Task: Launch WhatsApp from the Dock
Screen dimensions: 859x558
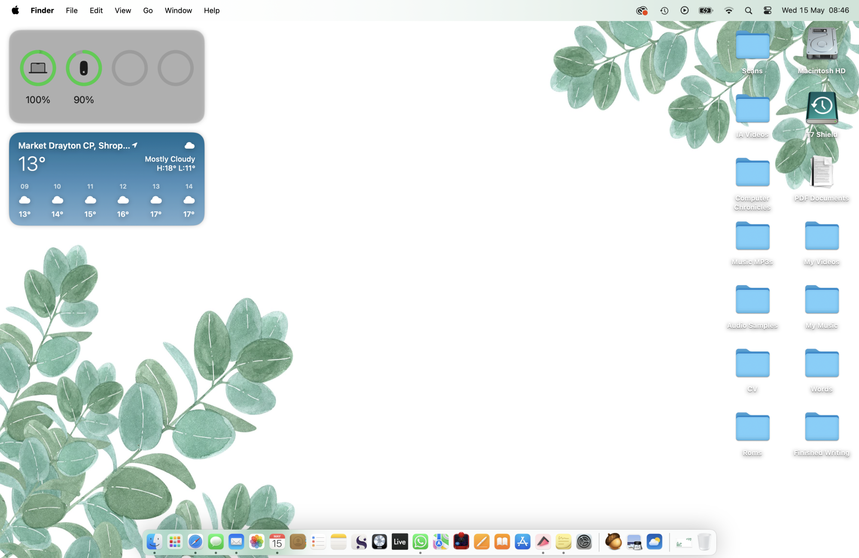Action: [x=420, y=542]
